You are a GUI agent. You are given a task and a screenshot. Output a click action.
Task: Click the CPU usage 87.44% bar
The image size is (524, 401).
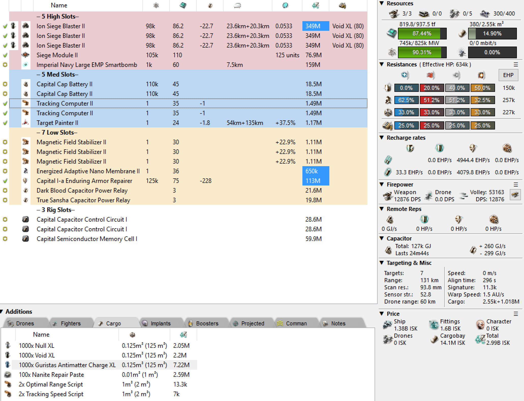point(422,34)
